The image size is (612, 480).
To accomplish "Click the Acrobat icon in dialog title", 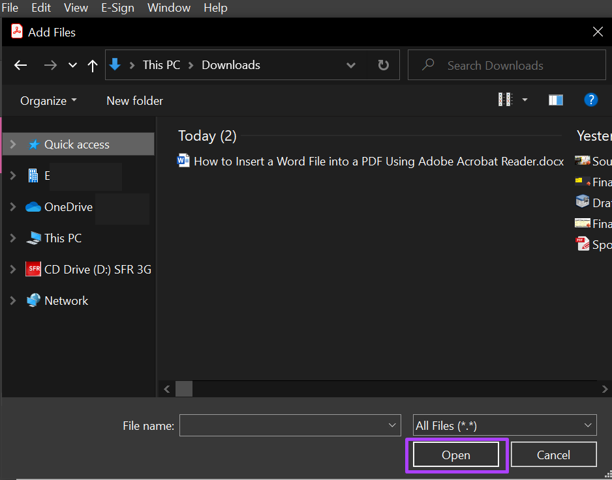I will (17, 31).
